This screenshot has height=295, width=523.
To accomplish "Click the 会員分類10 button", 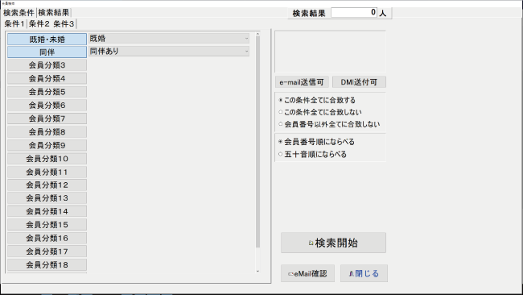I will coord(47,159).
